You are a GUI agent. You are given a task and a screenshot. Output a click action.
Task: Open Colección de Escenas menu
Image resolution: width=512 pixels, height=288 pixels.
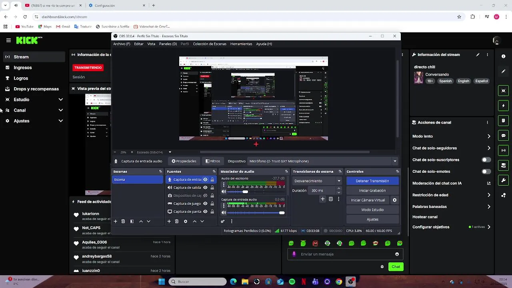(210, 44)
